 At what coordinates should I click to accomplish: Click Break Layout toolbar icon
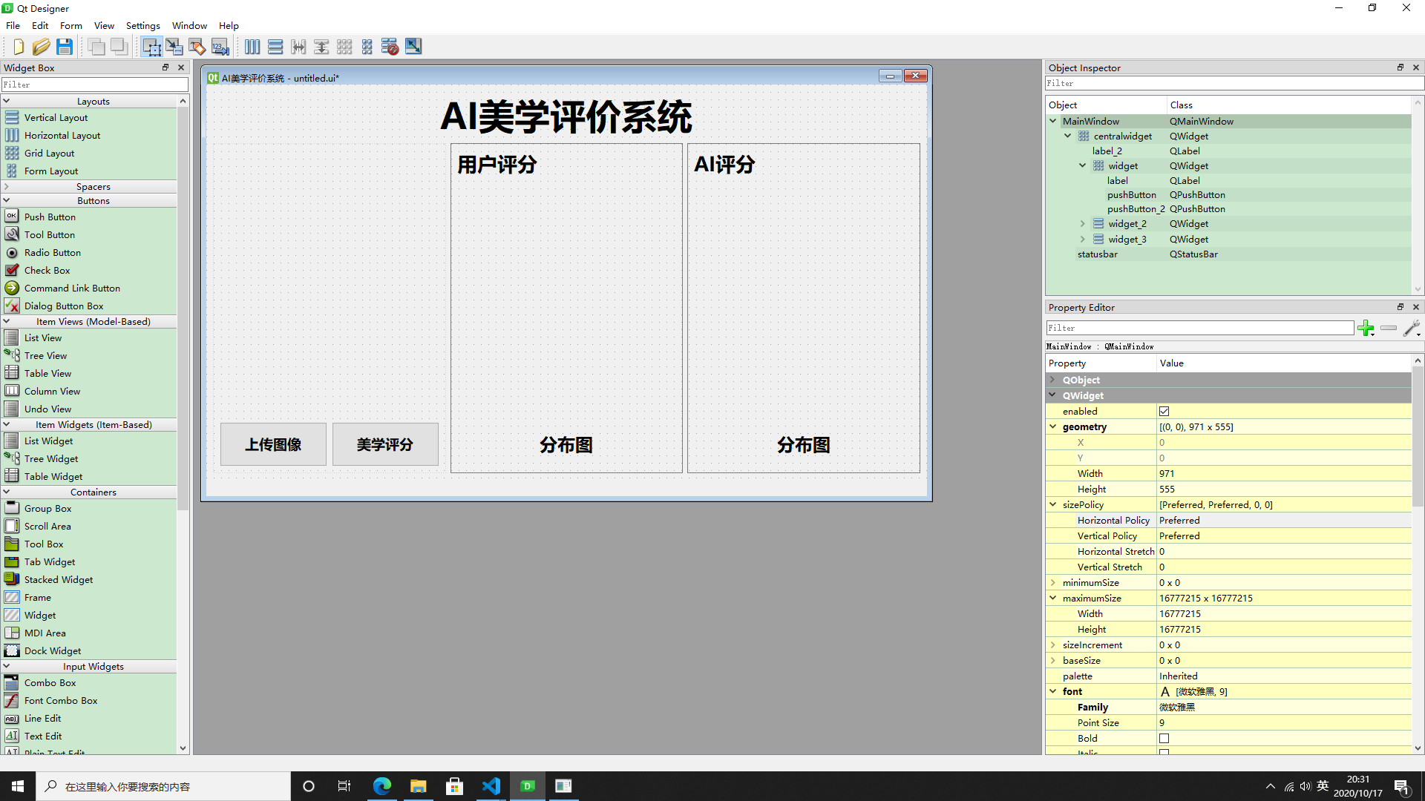click(390, 47)
